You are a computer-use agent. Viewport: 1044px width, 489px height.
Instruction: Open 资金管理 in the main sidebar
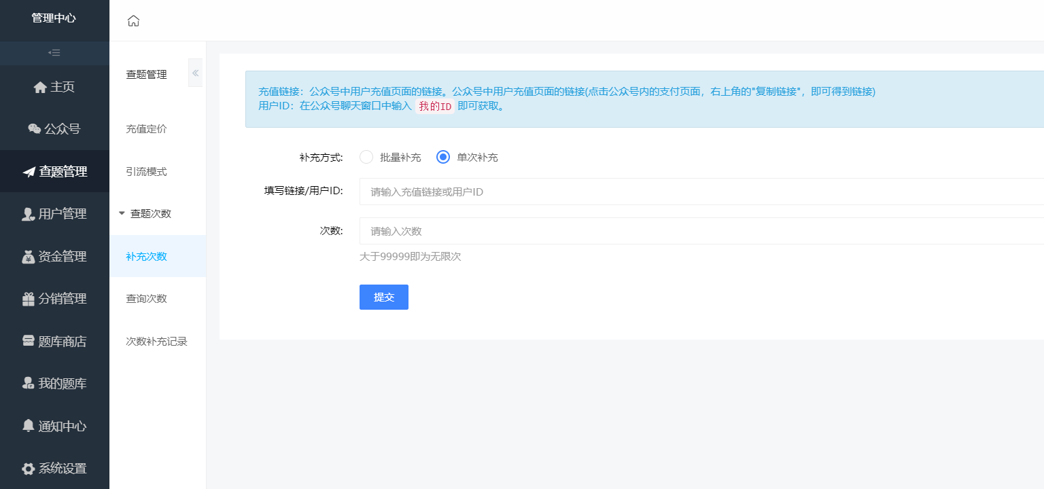pos(54,257)
